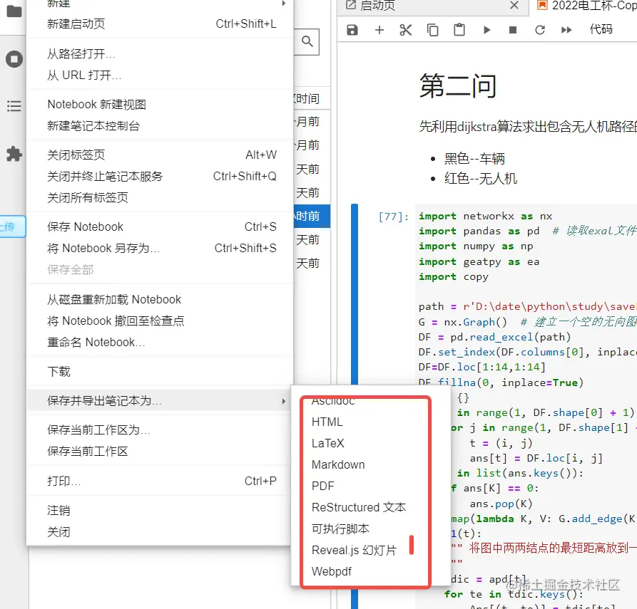View running terminals and kernels panel
The width and height of the screenshot is (637, 609).
click(x=14, y=59)
